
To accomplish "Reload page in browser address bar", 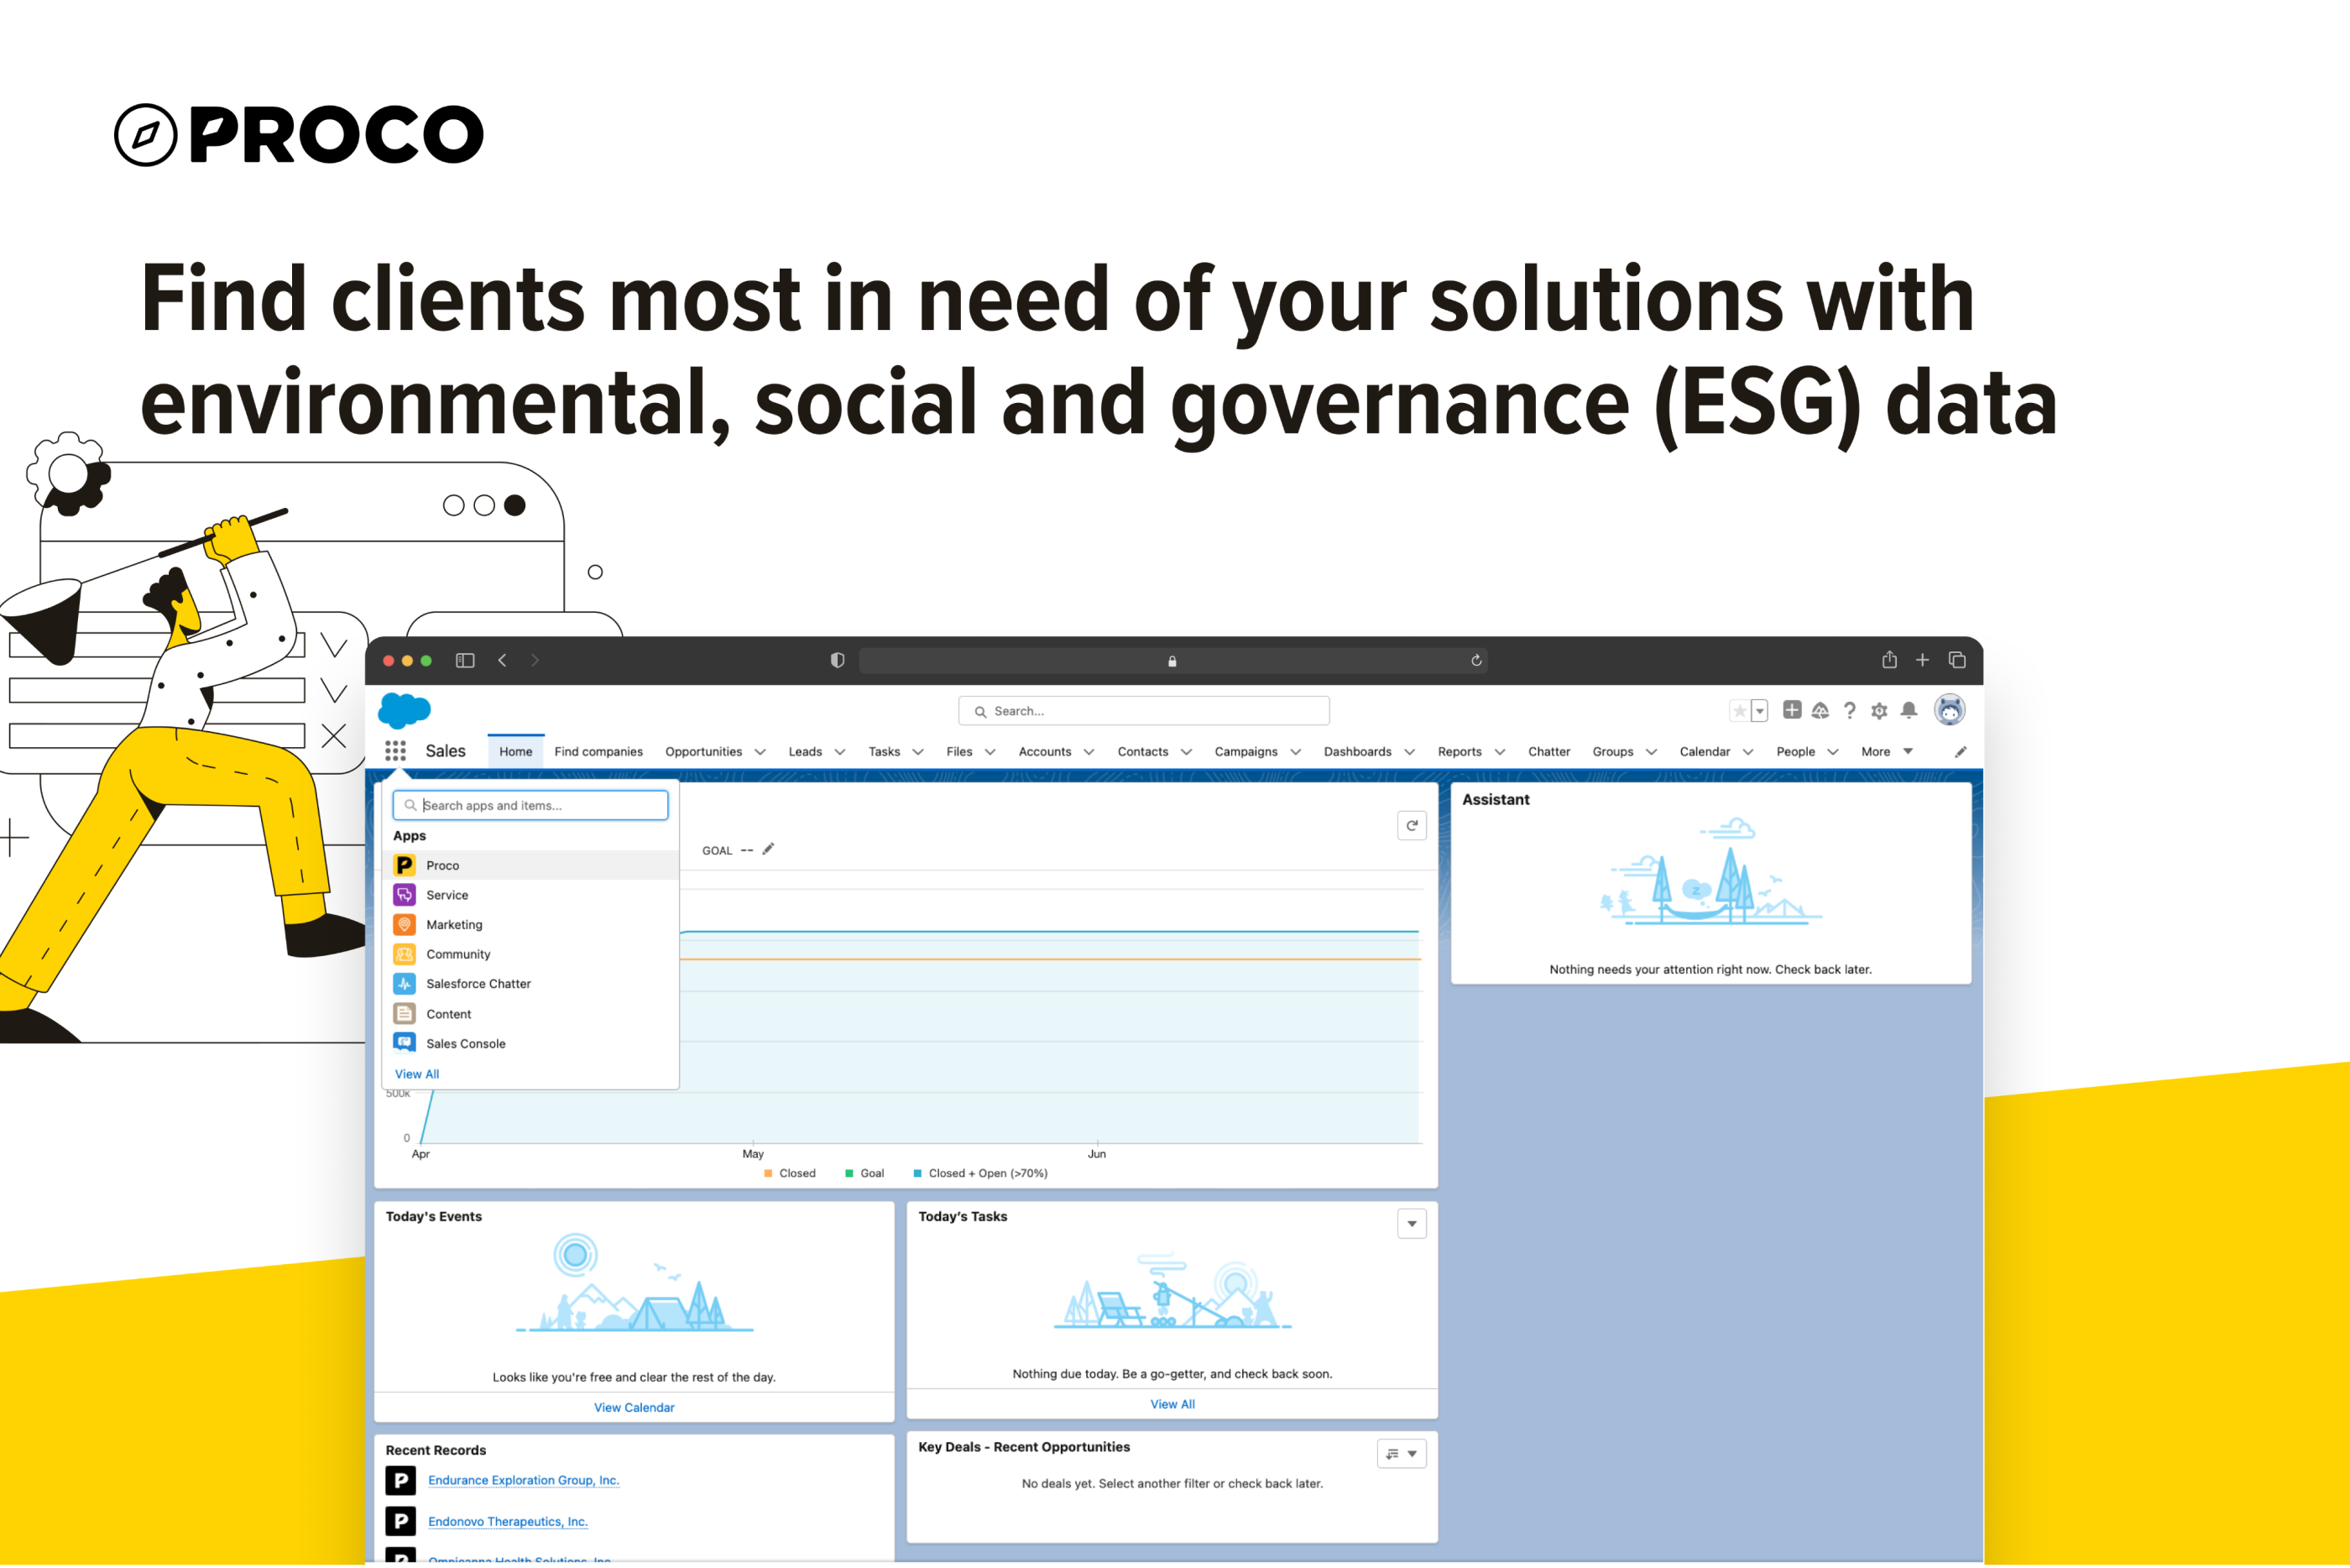I will pyautogui.click(x=1475, y=660).
